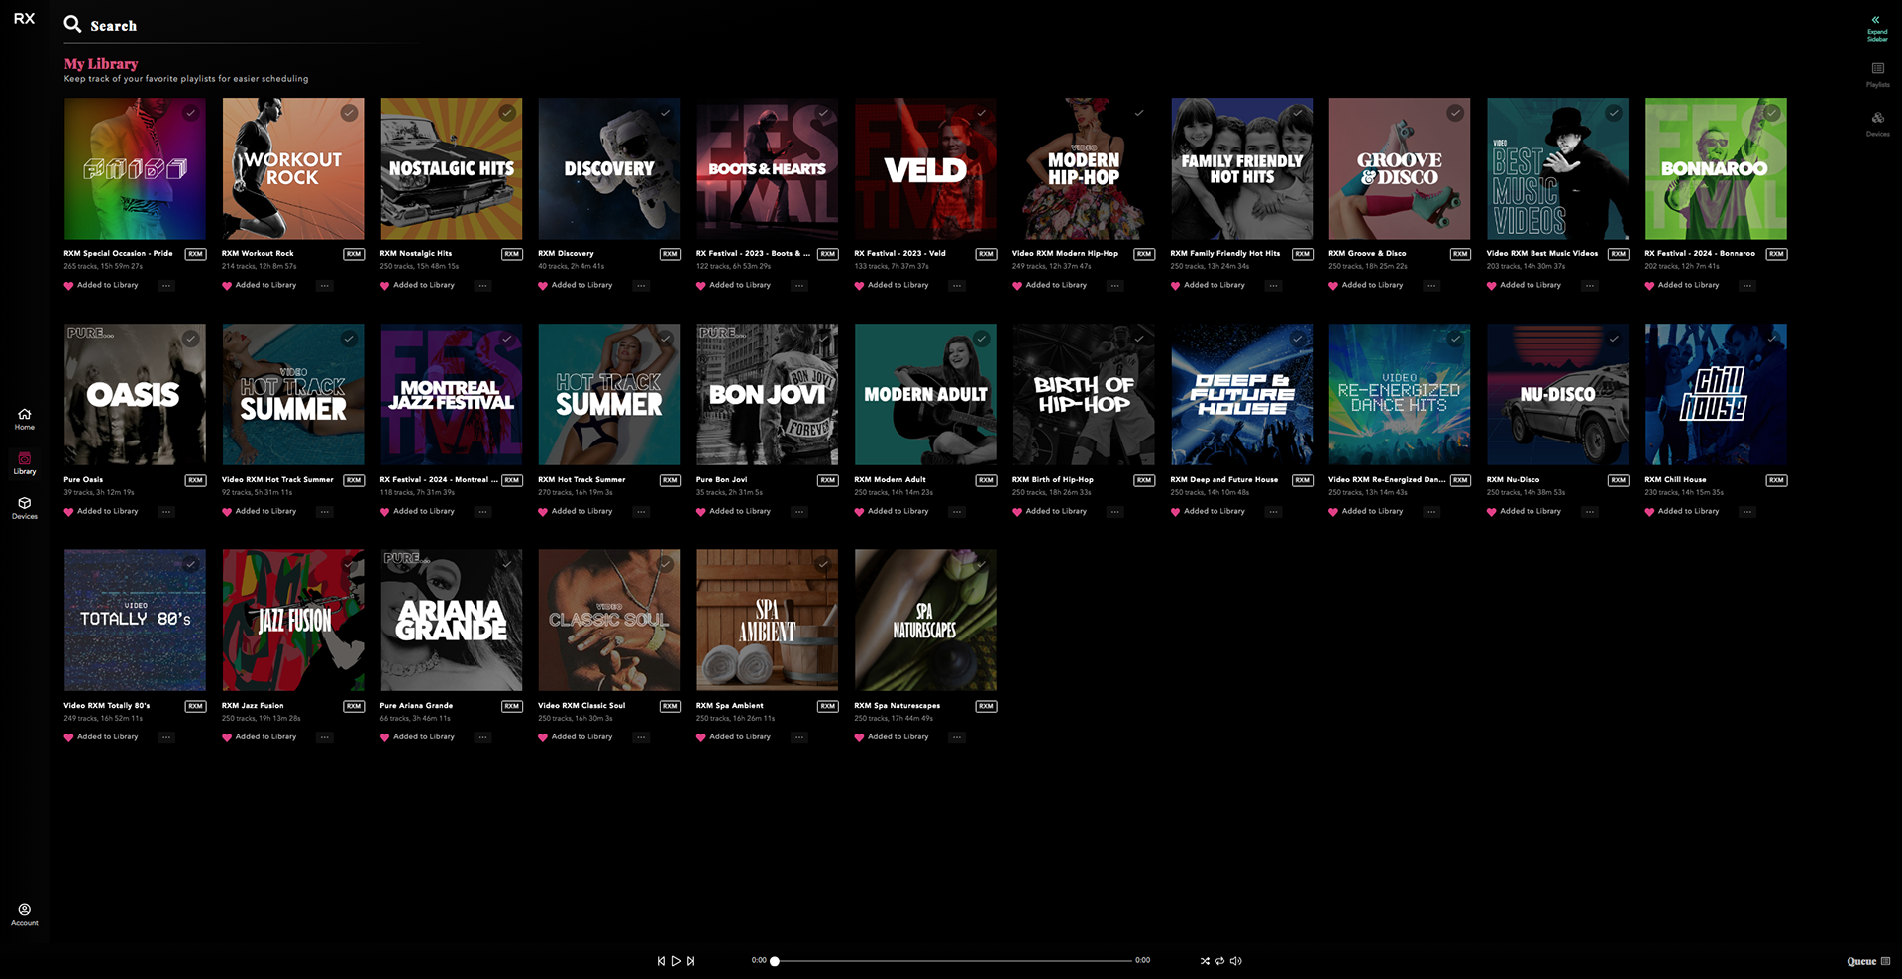Screen dimensions: 1902x979
Task: Open the Nu-Disco cover thumbnail
Action: 1557,394
